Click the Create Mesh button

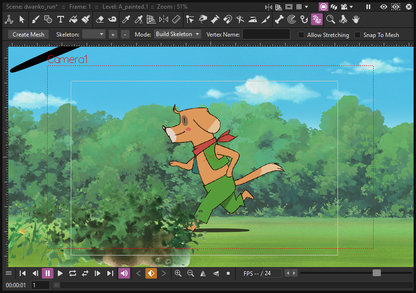[28, 35]
